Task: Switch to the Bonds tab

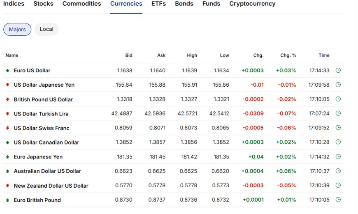Action: click(184, 4)
